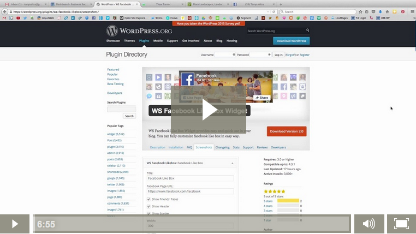Open the Themes menu item
416x234 pixels.
[x=129, y=41]
